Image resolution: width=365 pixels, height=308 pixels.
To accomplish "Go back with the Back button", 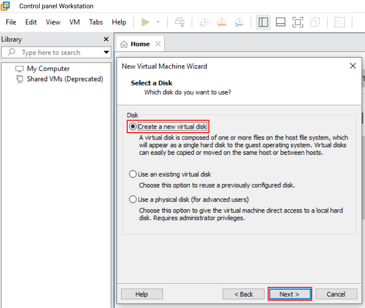I will [x=244, y=294].
